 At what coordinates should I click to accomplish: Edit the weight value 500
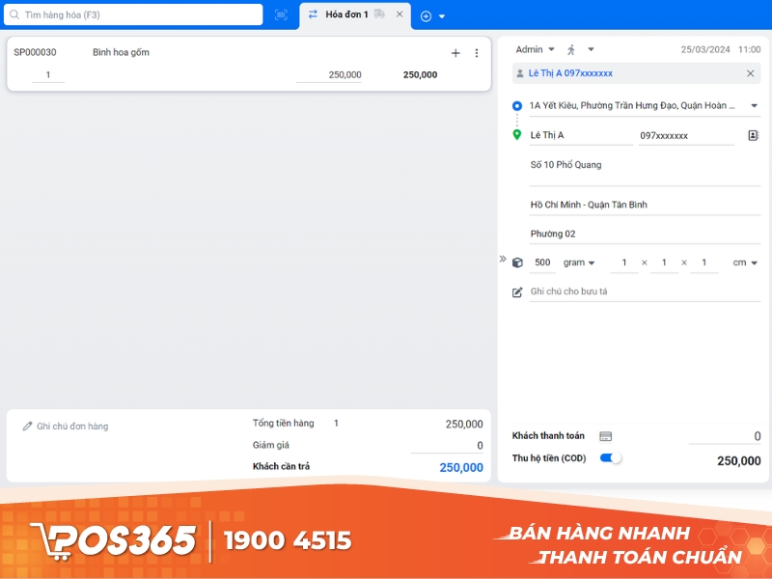(542, 262)
